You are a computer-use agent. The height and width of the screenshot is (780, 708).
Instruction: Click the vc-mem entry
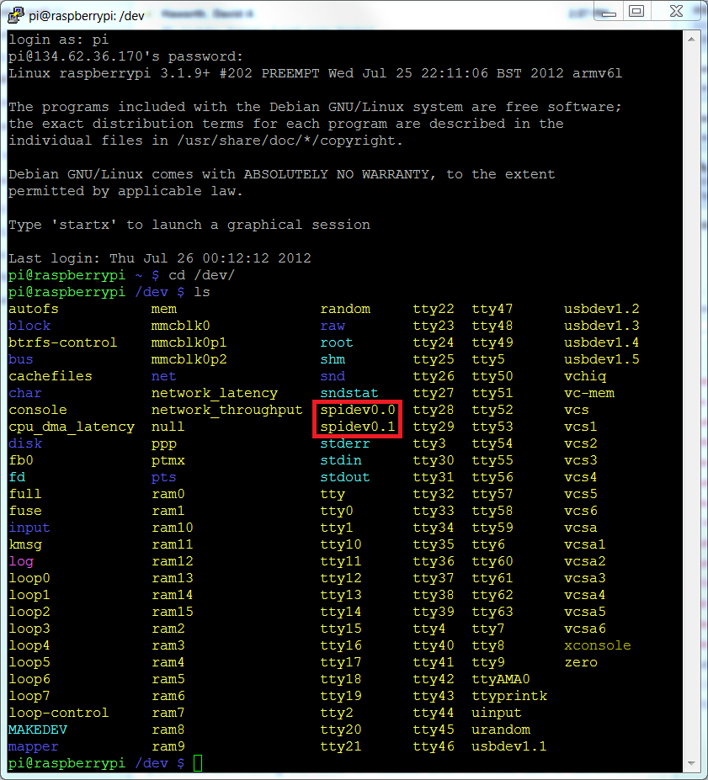589,394
